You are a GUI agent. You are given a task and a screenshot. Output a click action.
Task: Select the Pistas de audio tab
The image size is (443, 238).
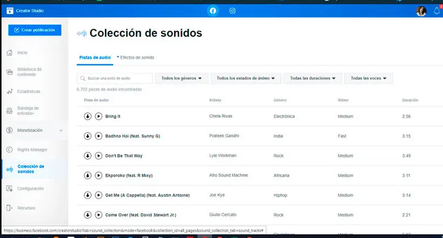coord(95,57)
